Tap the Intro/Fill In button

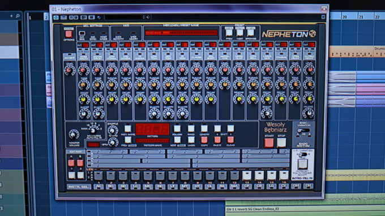point(302,165)
